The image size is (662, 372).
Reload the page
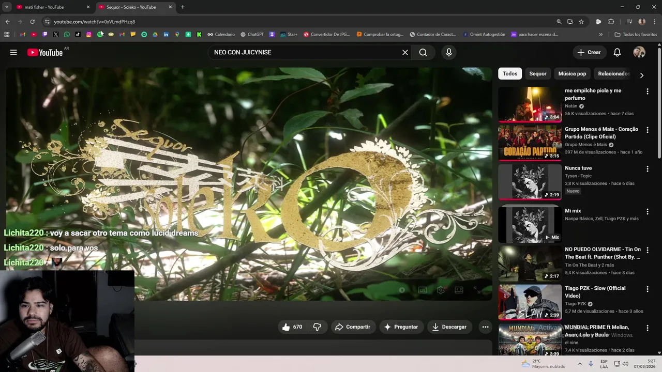click(32, 22)
